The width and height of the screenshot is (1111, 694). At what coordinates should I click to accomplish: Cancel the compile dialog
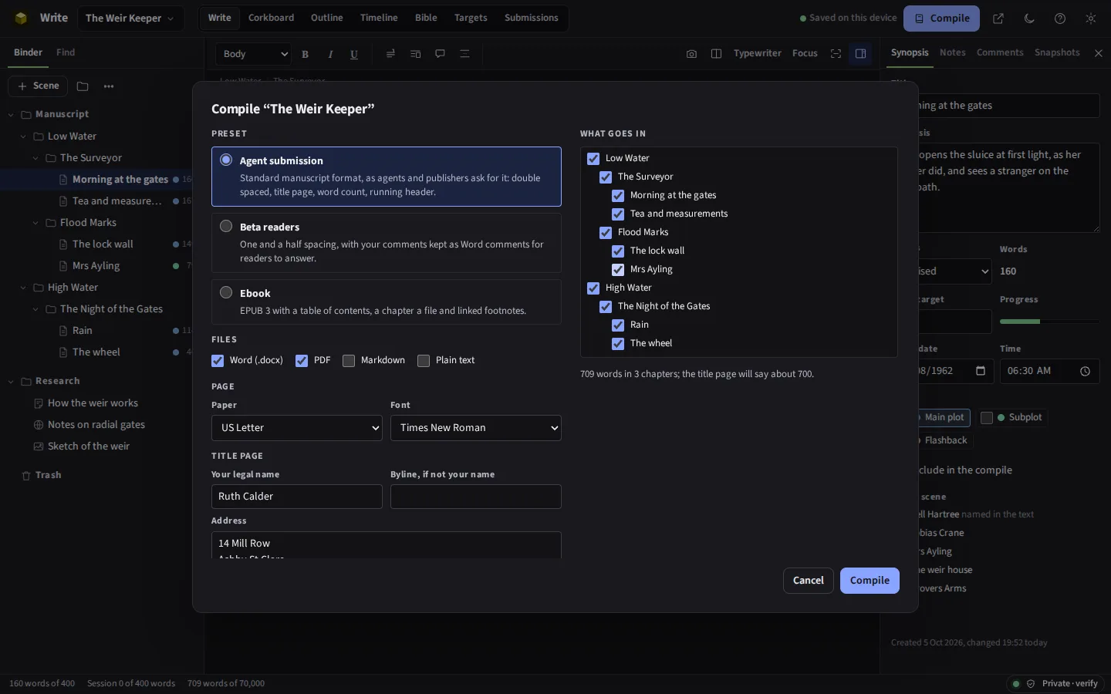coord(809,581)
